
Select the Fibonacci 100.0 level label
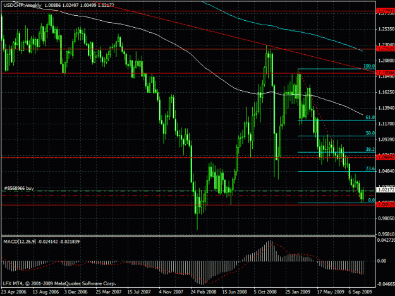(369, 66)
